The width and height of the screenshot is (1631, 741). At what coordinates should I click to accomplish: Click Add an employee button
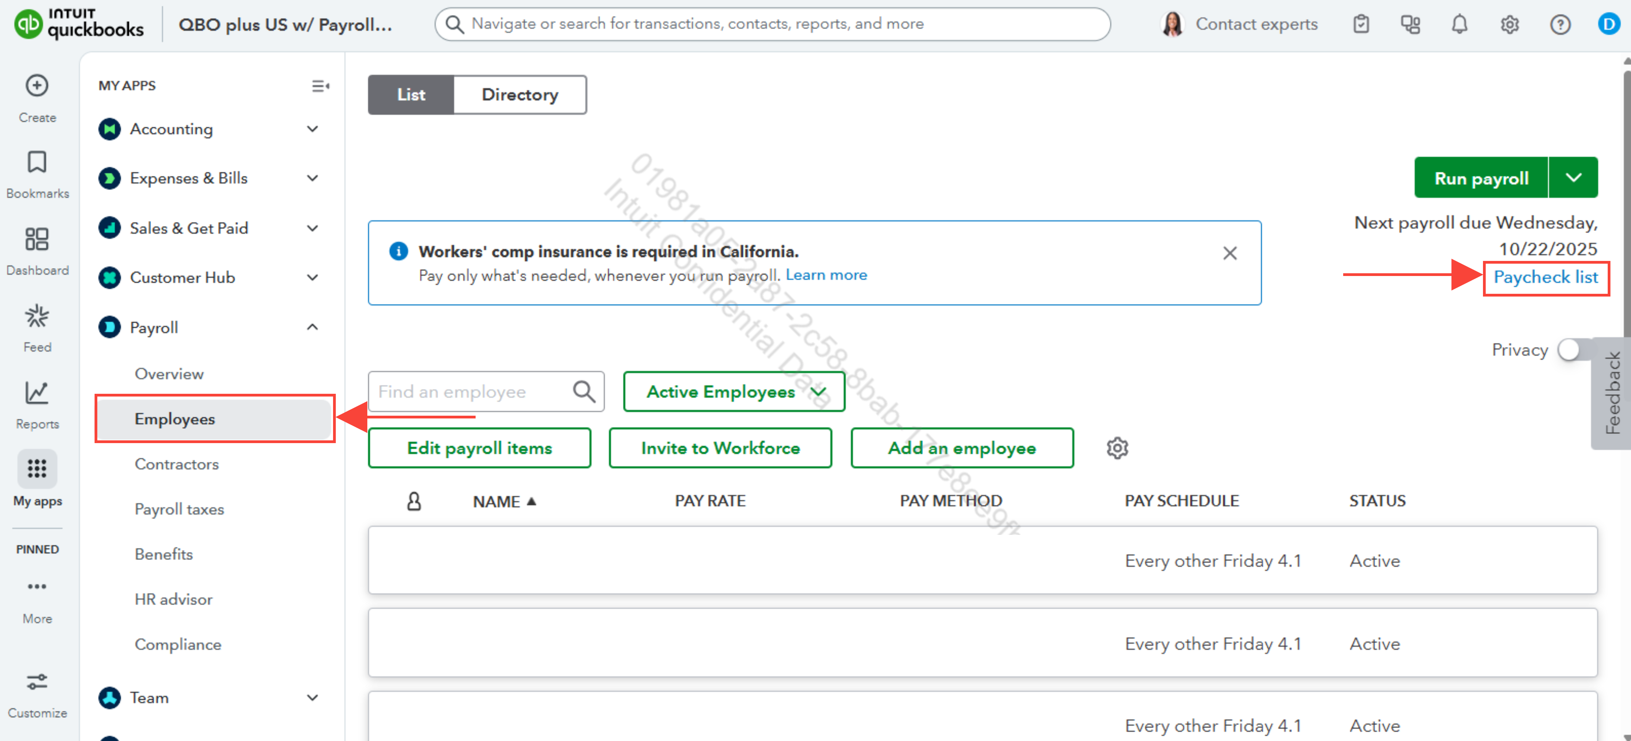click(962, 448)
